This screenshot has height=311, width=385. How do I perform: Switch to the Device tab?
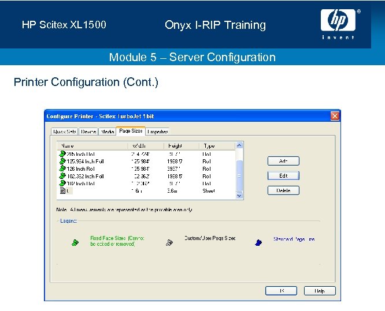[88, 132]
